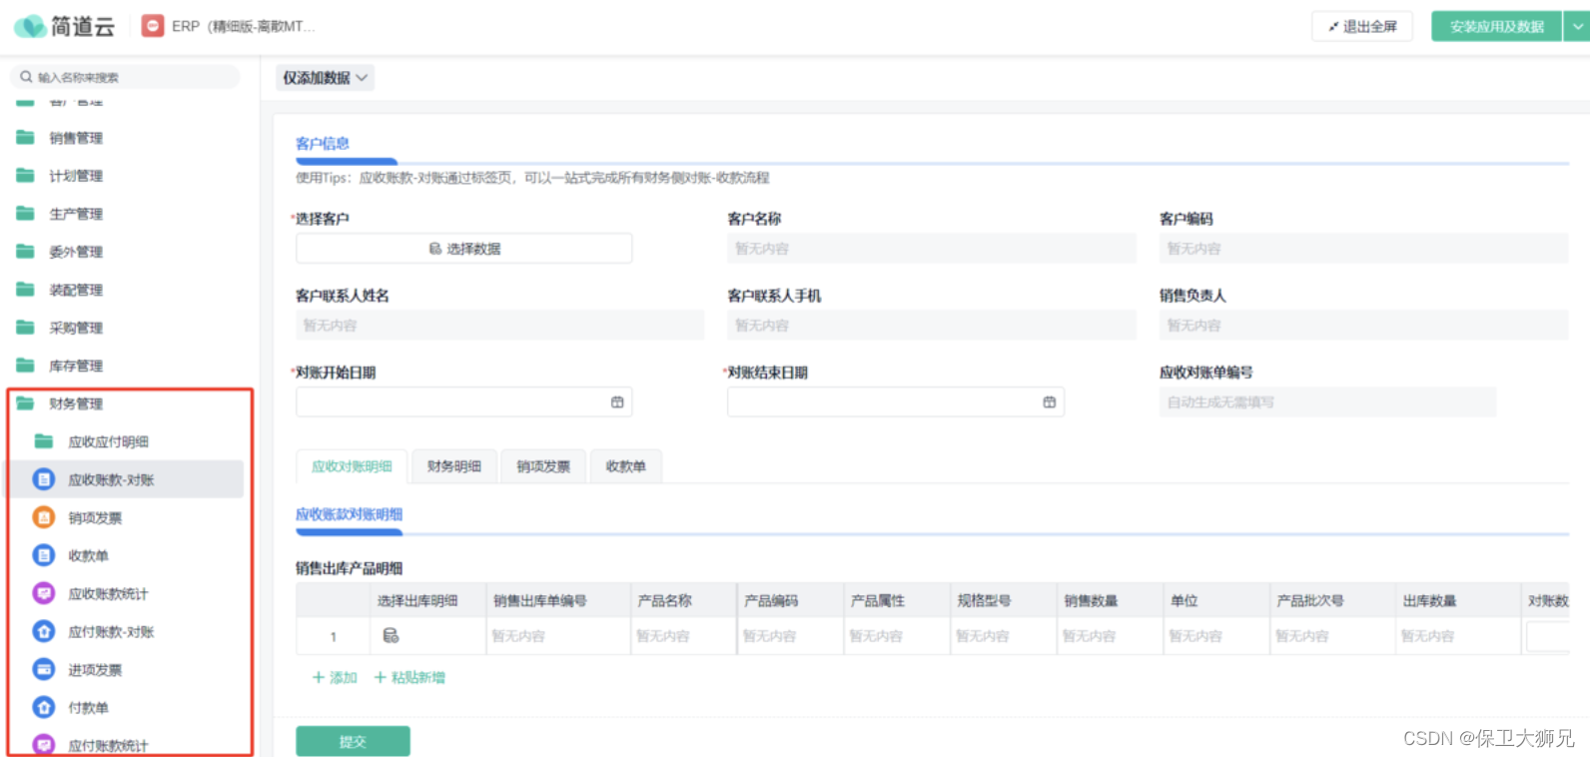Screen dimensions: 1590x757
Task: Open the 仅添加数据 dropdown
Action: click(x=325, y=77)
